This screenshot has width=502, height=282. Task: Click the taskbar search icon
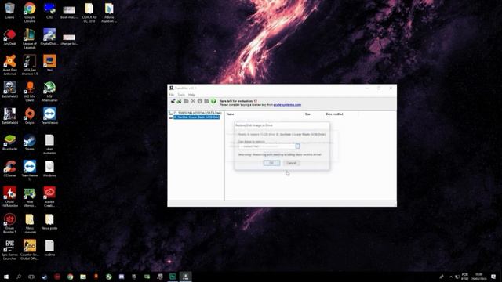(19, 277)
